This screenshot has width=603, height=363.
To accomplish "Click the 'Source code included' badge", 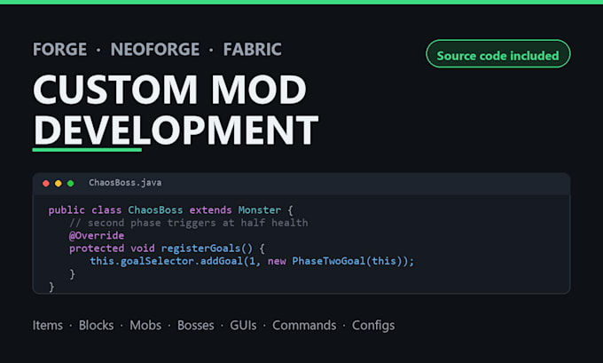I will click(498, 54).
